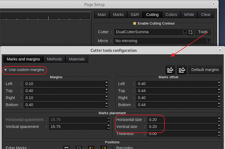Click the stepper on Vertical spacement field

pyautogui.click(x=108, y=127)
